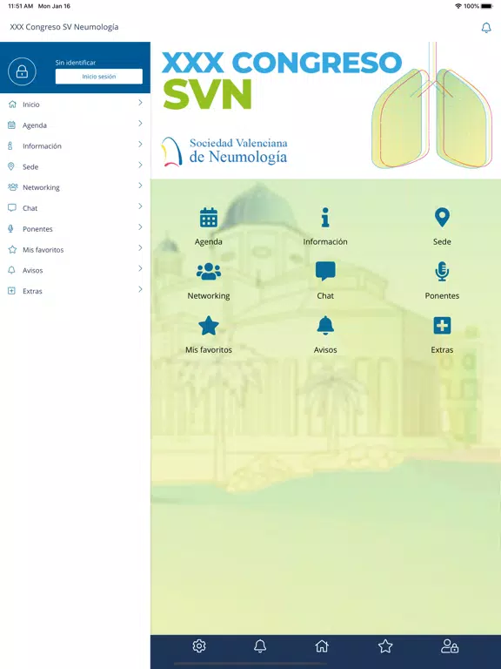Open the Chat speech bubble tile on the grid
The height and width of the screenshot is (669, 501).
325,280
